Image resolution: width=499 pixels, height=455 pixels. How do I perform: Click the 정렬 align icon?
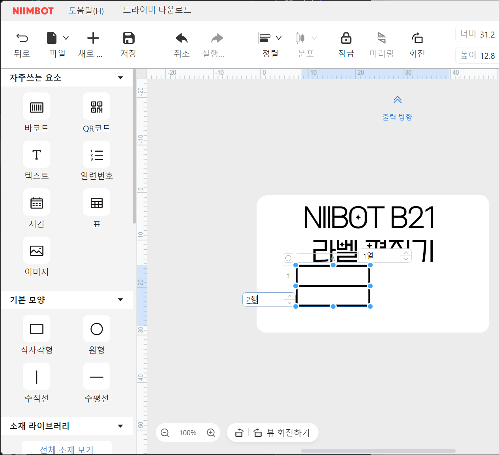264,38
